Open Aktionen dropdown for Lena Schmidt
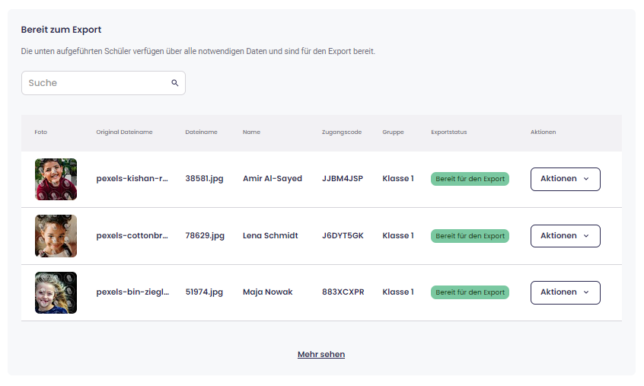The width and height of the screenshot is (644, 386). click(565, 236)
